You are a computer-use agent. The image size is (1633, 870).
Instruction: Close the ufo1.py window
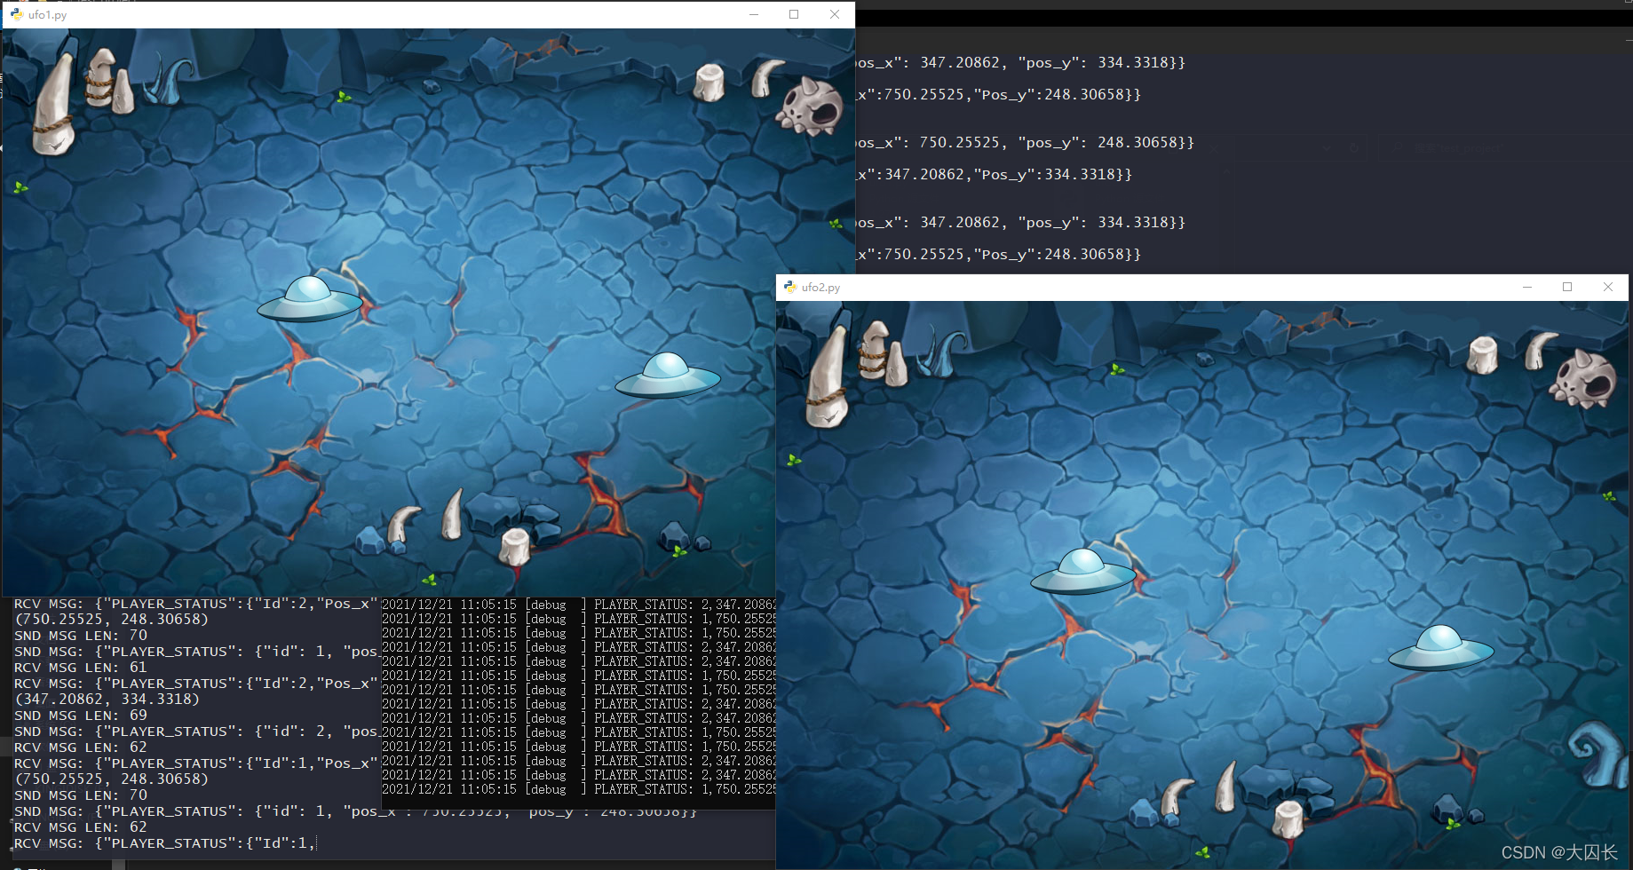(x=835, y=14)
